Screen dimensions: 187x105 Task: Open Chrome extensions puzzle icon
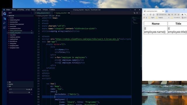pyautogui.click(x=182, y=15)
